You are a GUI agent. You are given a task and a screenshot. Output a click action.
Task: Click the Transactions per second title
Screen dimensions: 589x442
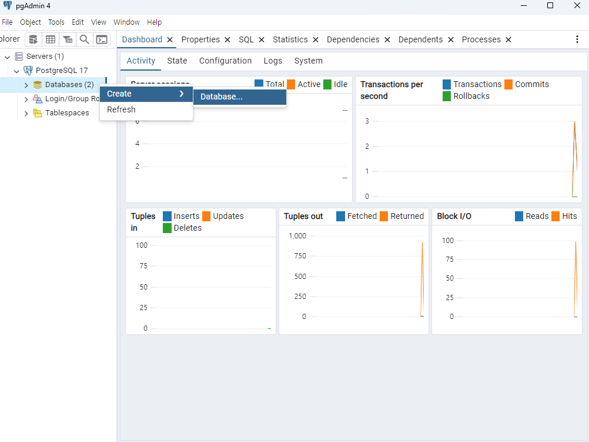392,90
